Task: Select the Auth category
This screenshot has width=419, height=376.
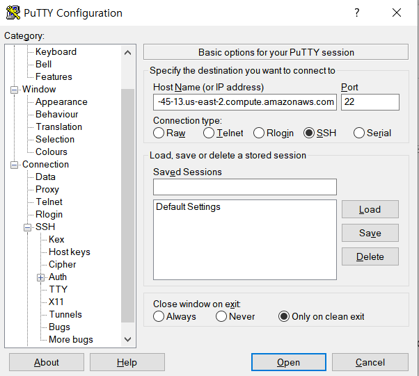Action: click(x=58, y=277)
